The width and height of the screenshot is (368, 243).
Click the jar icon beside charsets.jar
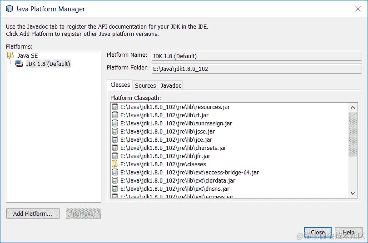[x=115, y=148]
